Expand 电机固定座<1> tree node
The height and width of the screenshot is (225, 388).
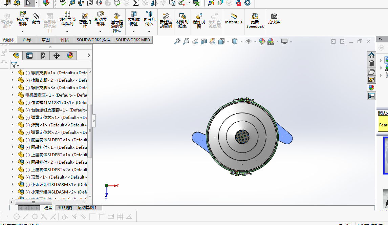point(13,95)
